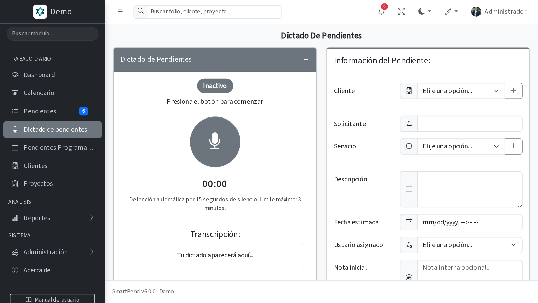This screenshot has height=303, width=538.
Task: Click the SmartPend v6.0.0 footer text
Action: (x=143, y=291)
